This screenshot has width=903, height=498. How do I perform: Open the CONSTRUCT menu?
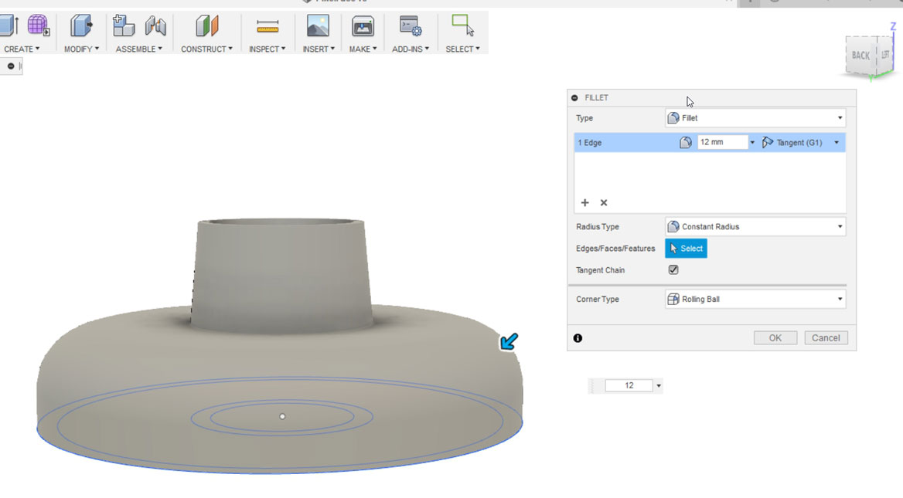click(x=206, y=49)
